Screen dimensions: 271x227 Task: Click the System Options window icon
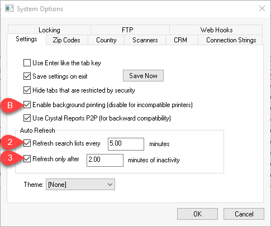9,9
